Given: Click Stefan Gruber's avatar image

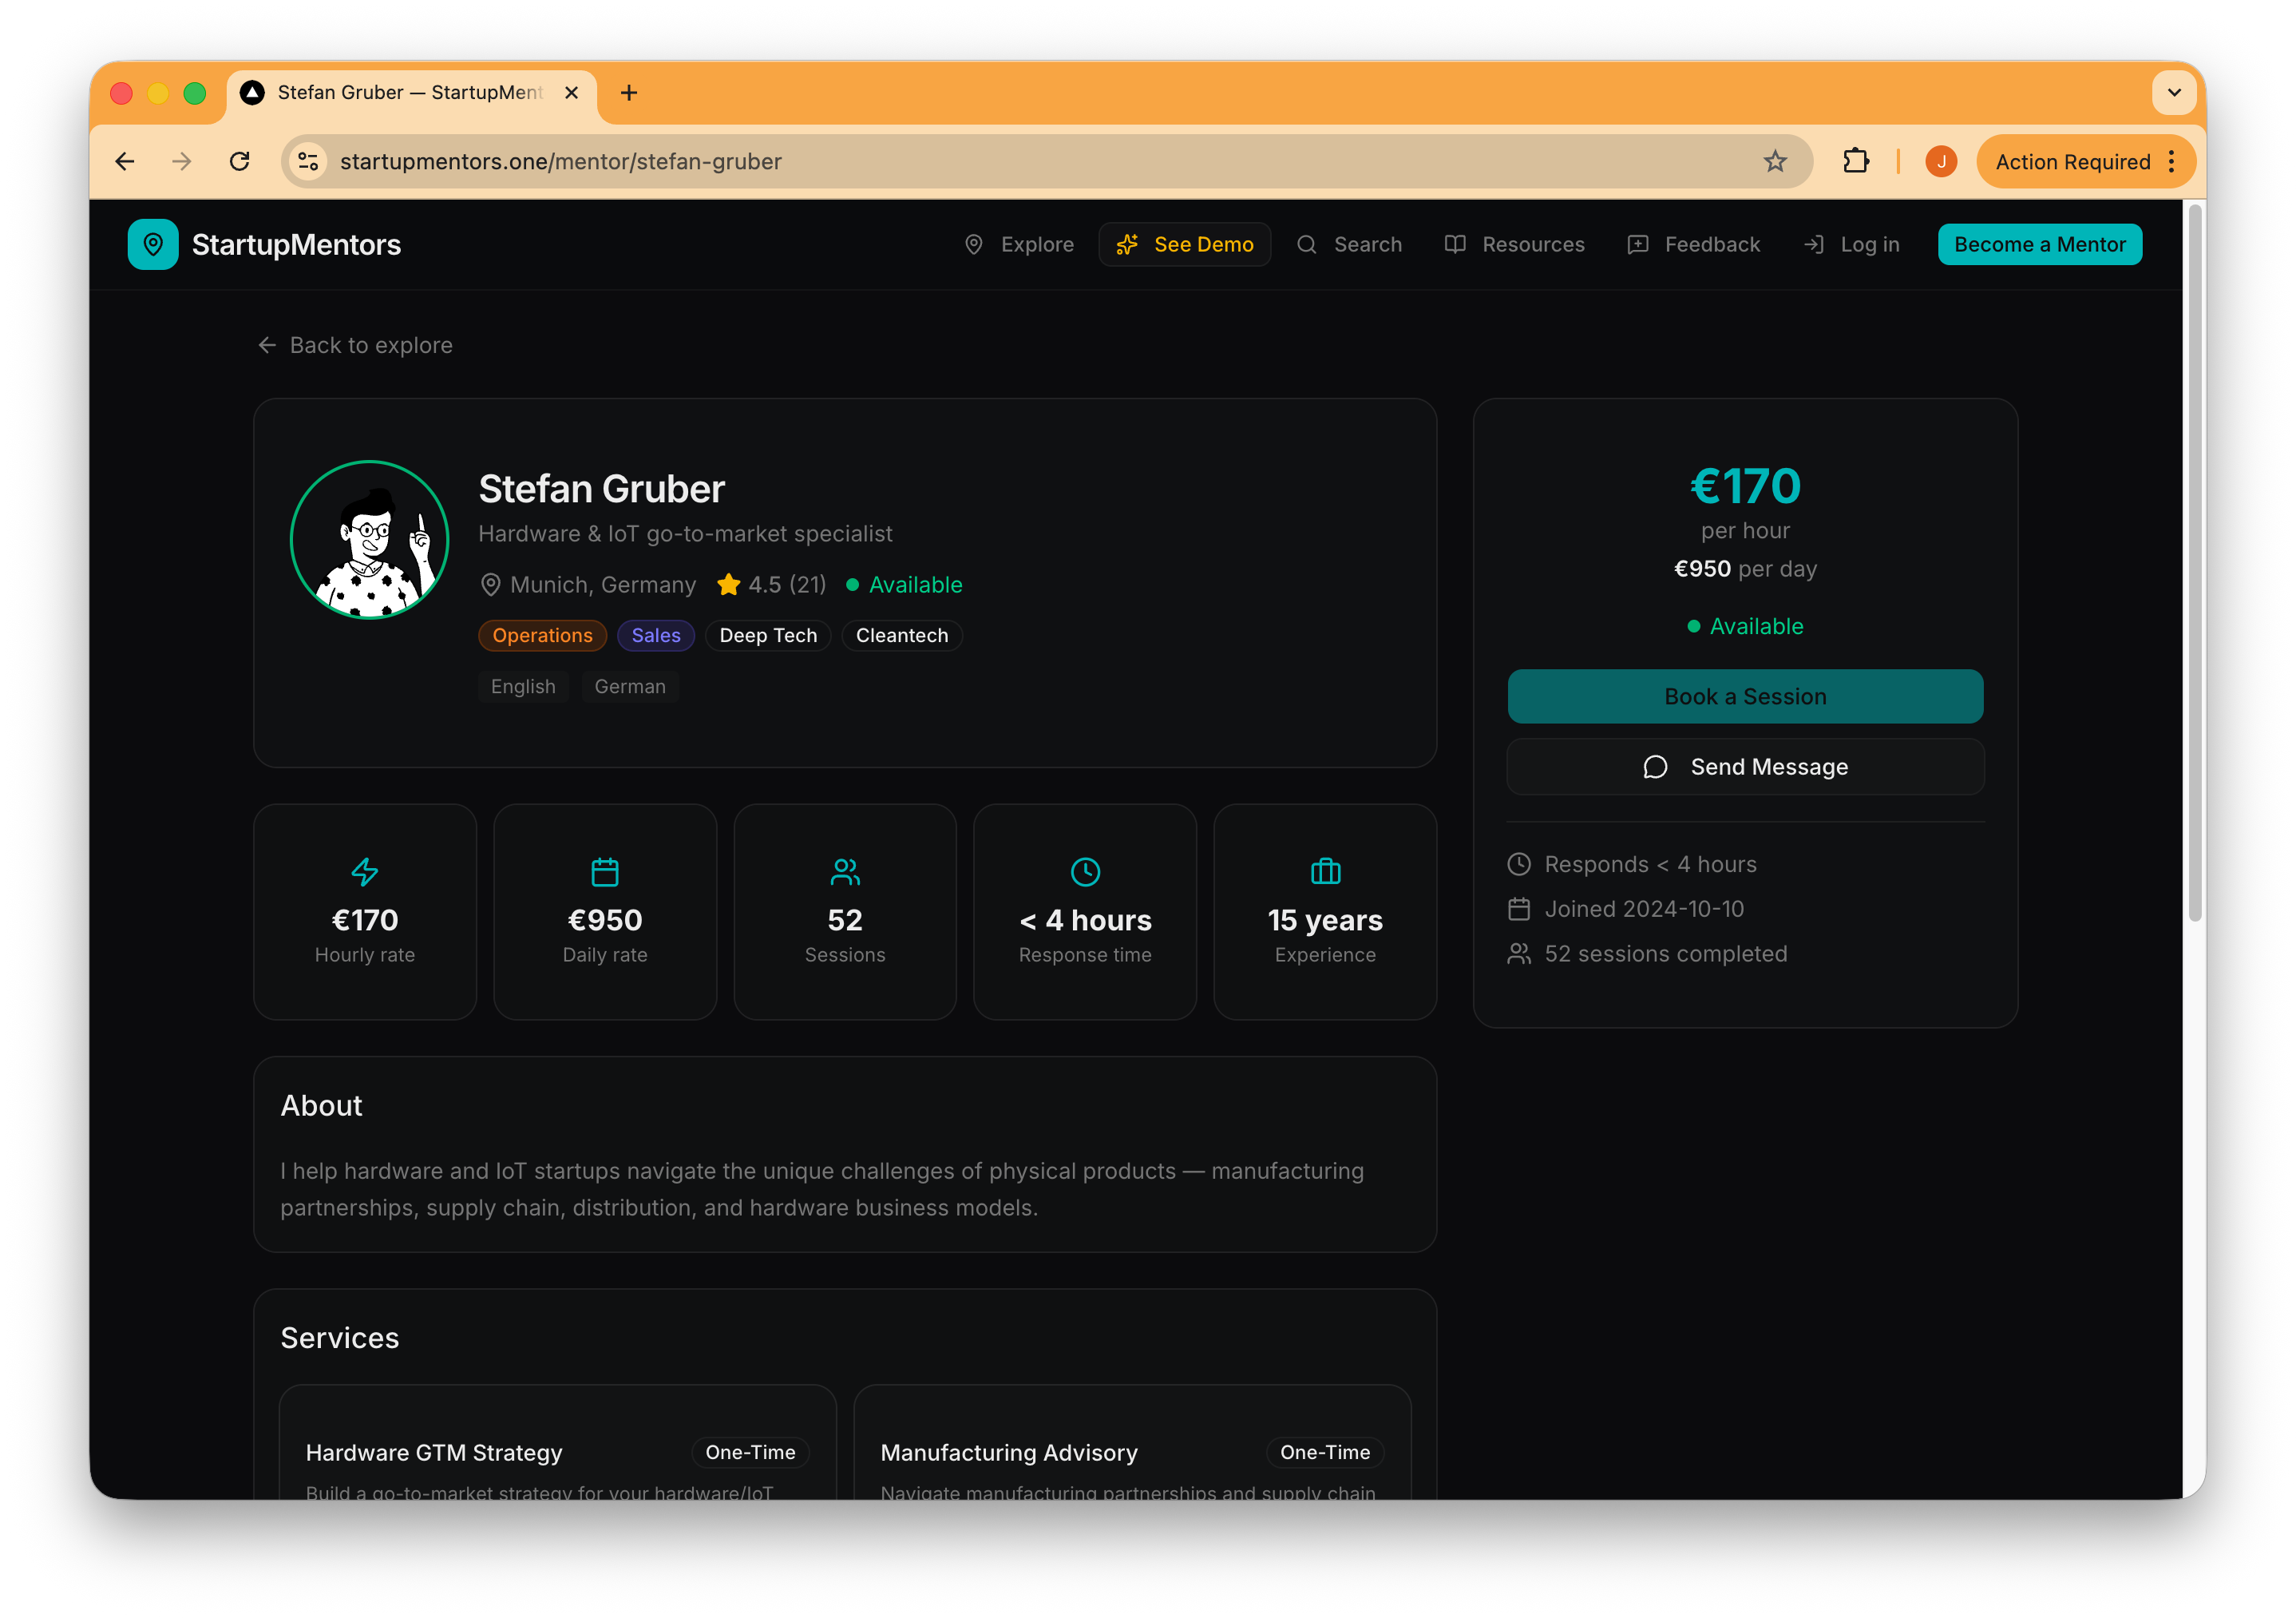Looking at the screenshot, I should [x=369, y=539].
